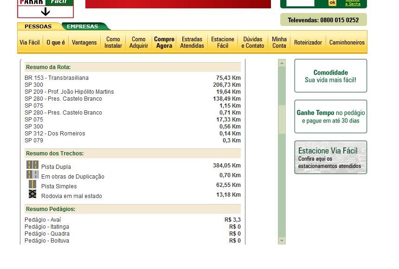Select the Pedágio - Boituva row
Viewport: 399px width, 269px height.
click(133, 241)
